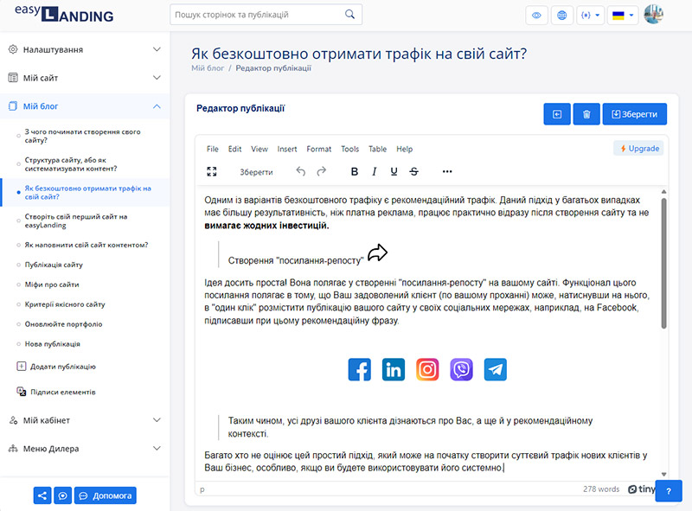Click the undo arrow in editor
This screenshot has height=511, width=692.
(301, 171)
